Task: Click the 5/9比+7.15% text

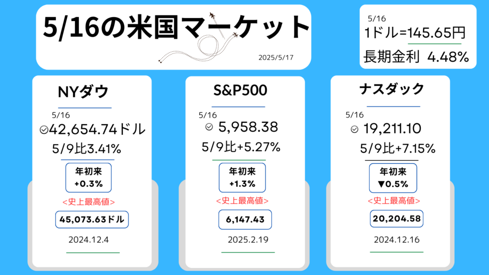Action: coord(398,148)
